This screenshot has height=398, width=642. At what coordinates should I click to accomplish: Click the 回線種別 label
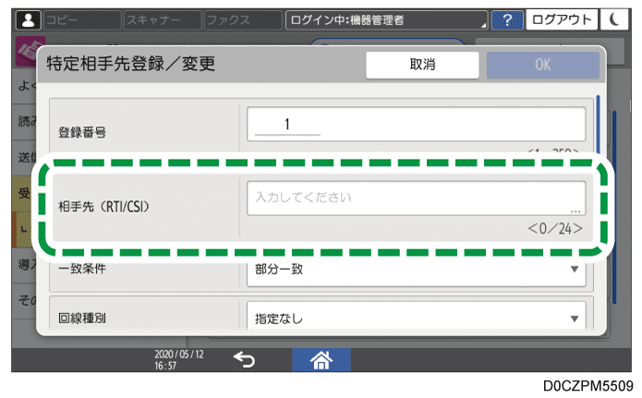coord(82,319)
